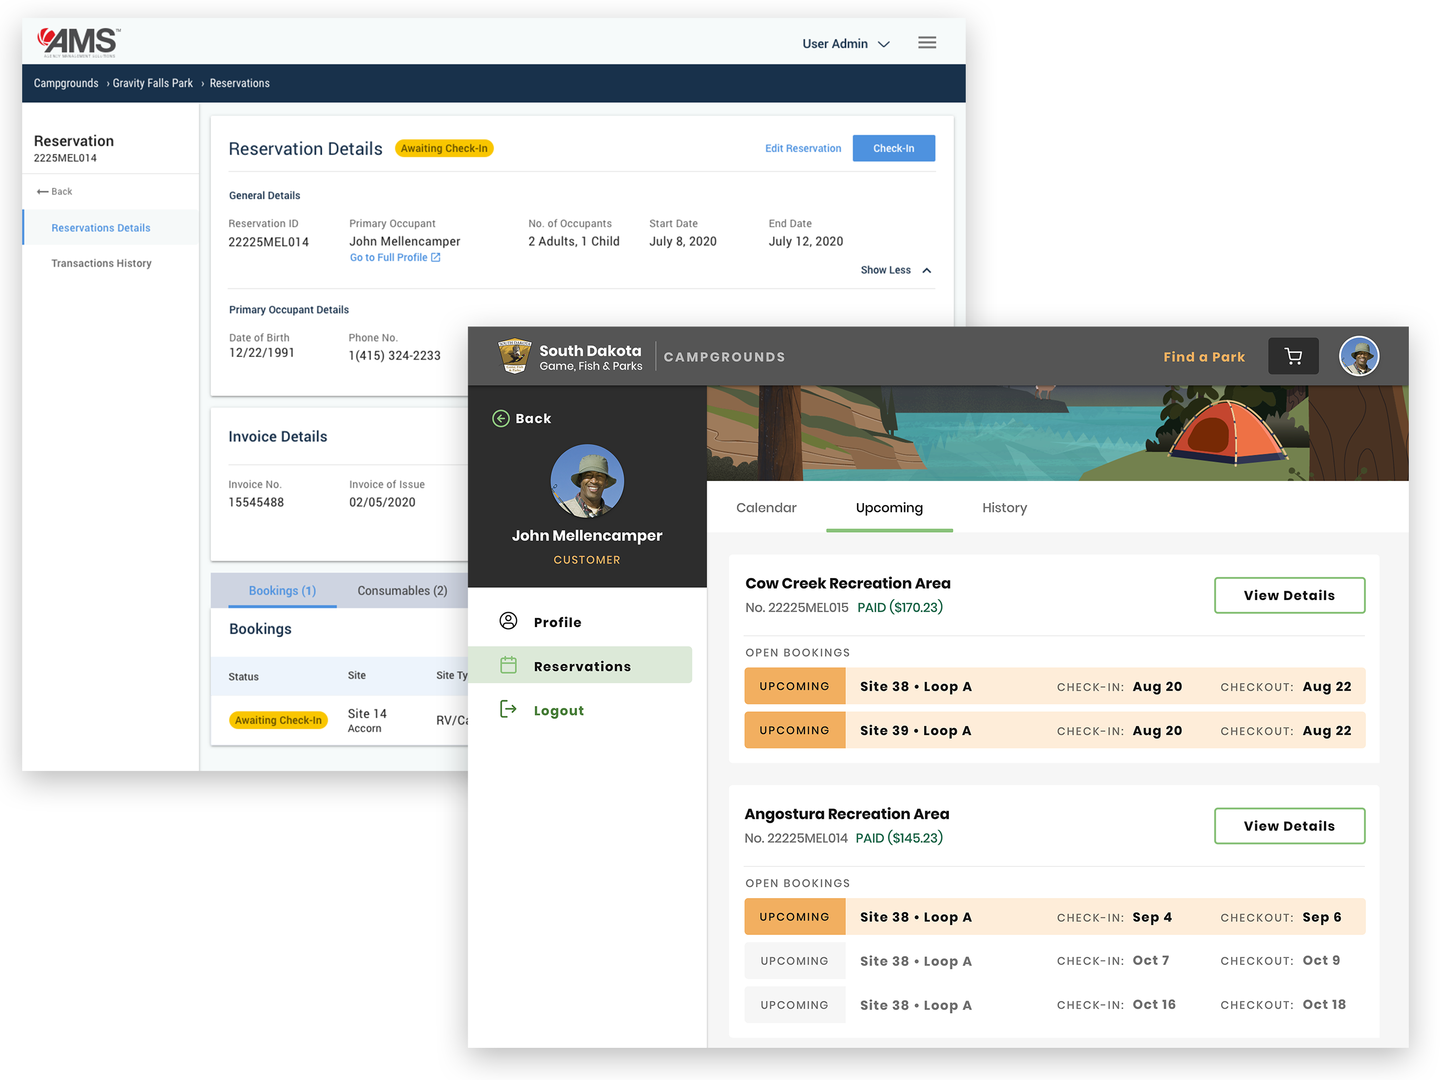Screen dimensions: 1441x1080
Task: View Details for Angostura Recreation Area
Action: point(1289,826)
